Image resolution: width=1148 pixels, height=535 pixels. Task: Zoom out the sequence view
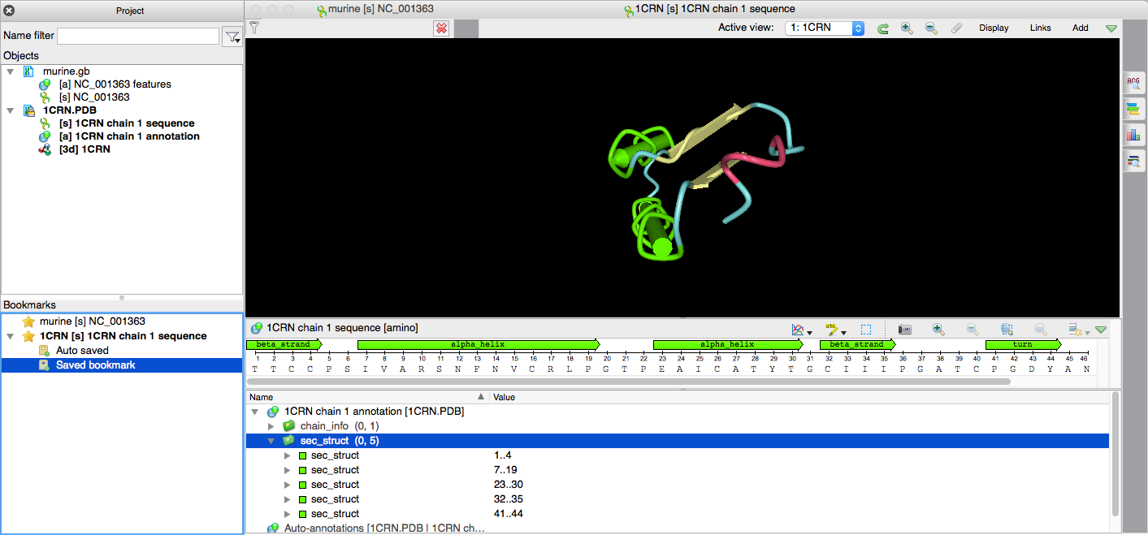(x=973, y=330)
